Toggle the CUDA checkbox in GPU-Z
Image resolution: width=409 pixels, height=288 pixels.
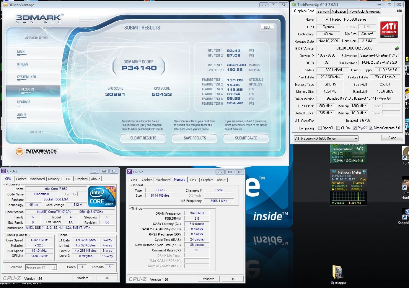(338, 128)
